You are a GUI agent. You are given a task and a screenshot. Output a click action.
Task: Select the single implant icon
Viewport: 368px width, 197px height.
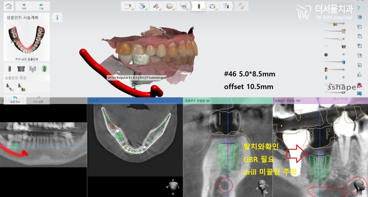(x=10, y=69)
